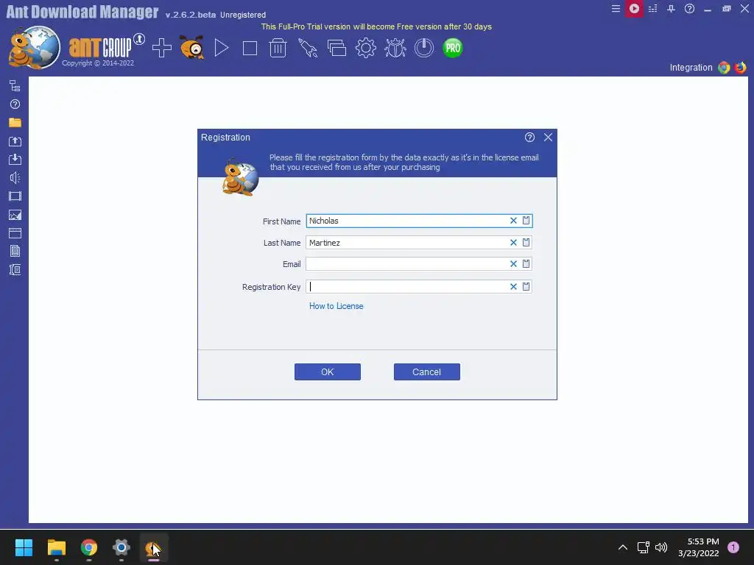Paste clipboard into First Name field

(x=526, y=221)
